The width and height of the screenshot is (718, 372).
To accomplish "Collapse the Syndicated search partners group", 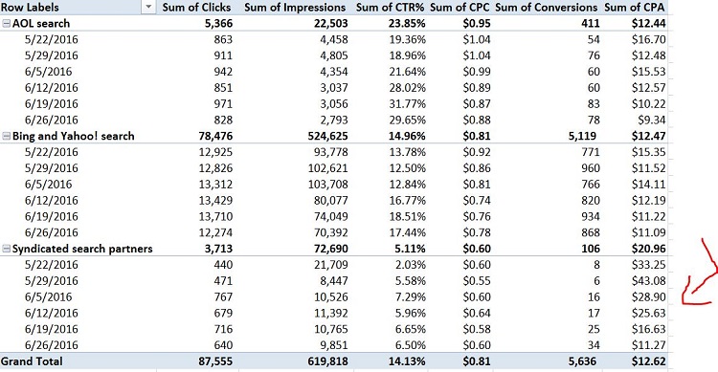I will click(x=7, y=249).
